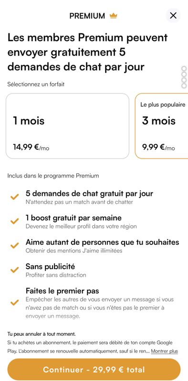Tap the Le plus populaire badge

(x=163, y=105)
